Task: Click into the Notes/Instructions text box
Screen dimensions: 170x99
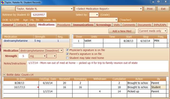Action: click(98, 66)
